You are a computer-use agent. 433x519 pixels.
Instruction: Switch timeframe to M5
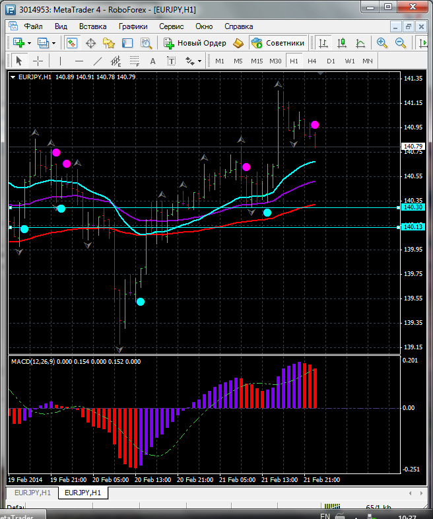click(x=238, y=61)
